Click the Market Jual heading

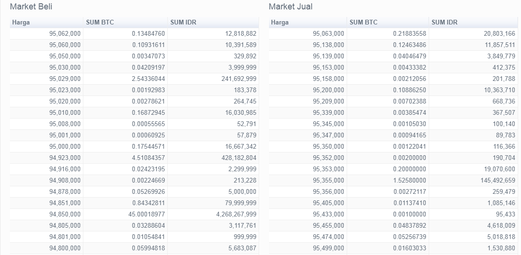pyautogui.click(x=291, y=7)
